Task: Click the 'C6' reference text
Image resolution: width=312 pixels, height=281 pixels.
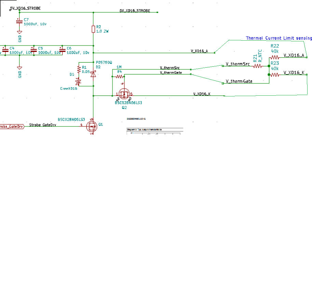Action: pos(69,48)
